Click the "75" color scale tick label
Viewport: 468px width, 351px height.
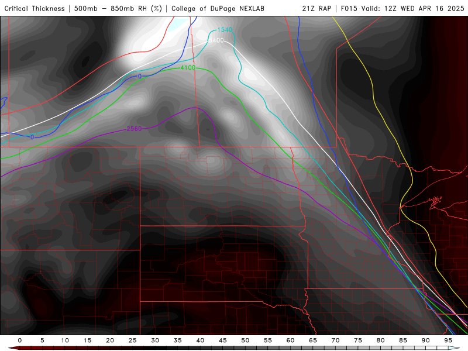tap(358, 340)
